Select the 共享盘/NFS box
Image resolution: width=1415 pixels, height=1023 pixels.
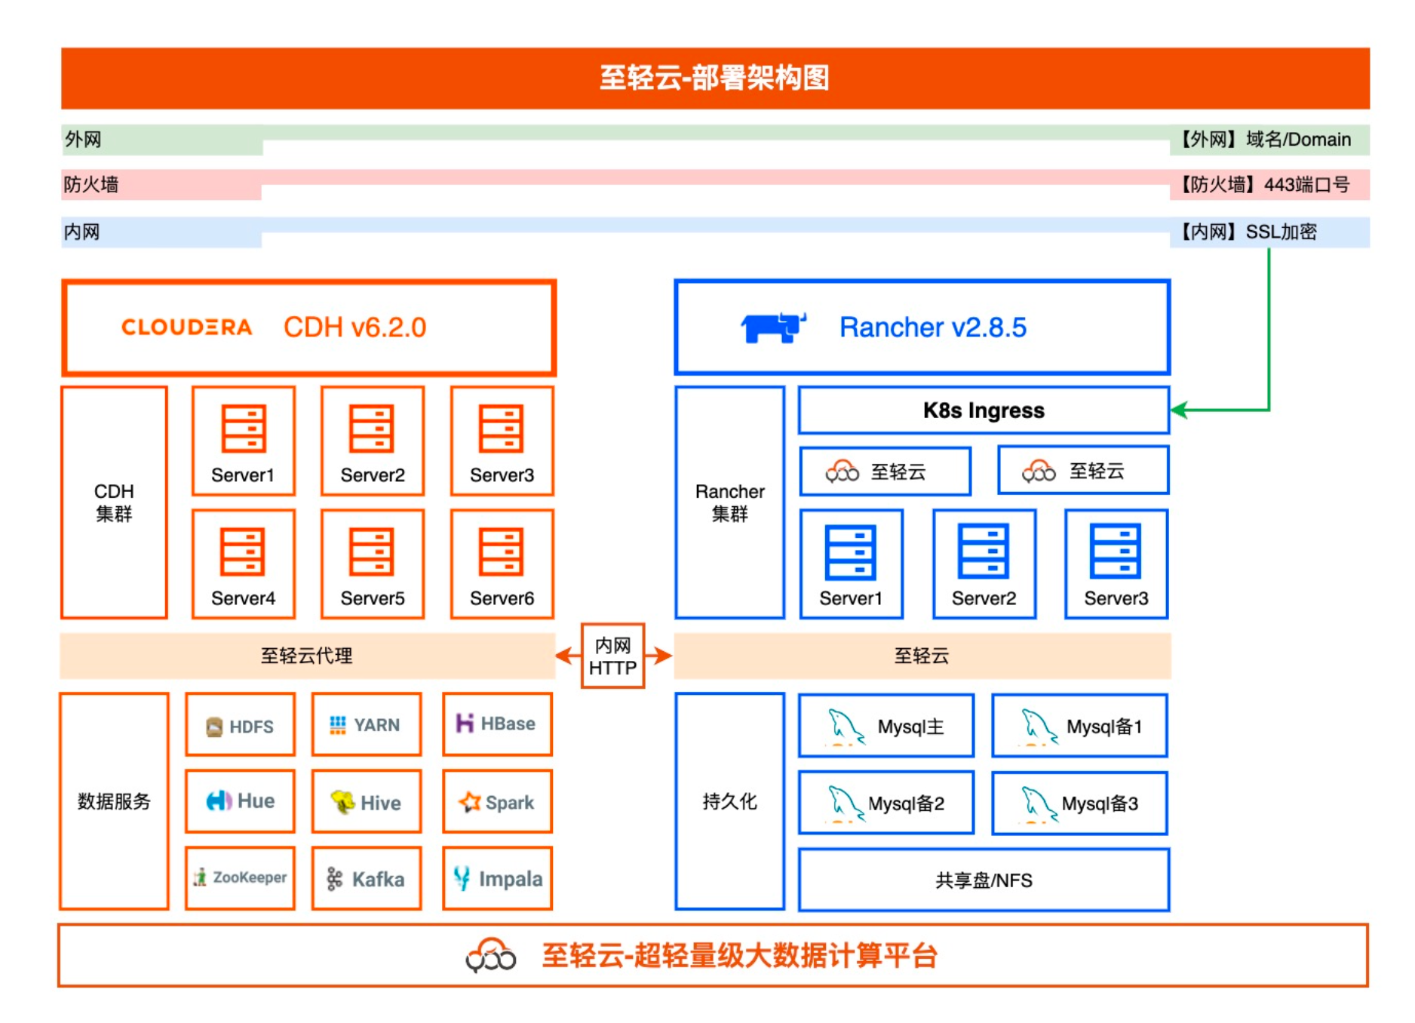pyautogui.click(x=984, y=880)
